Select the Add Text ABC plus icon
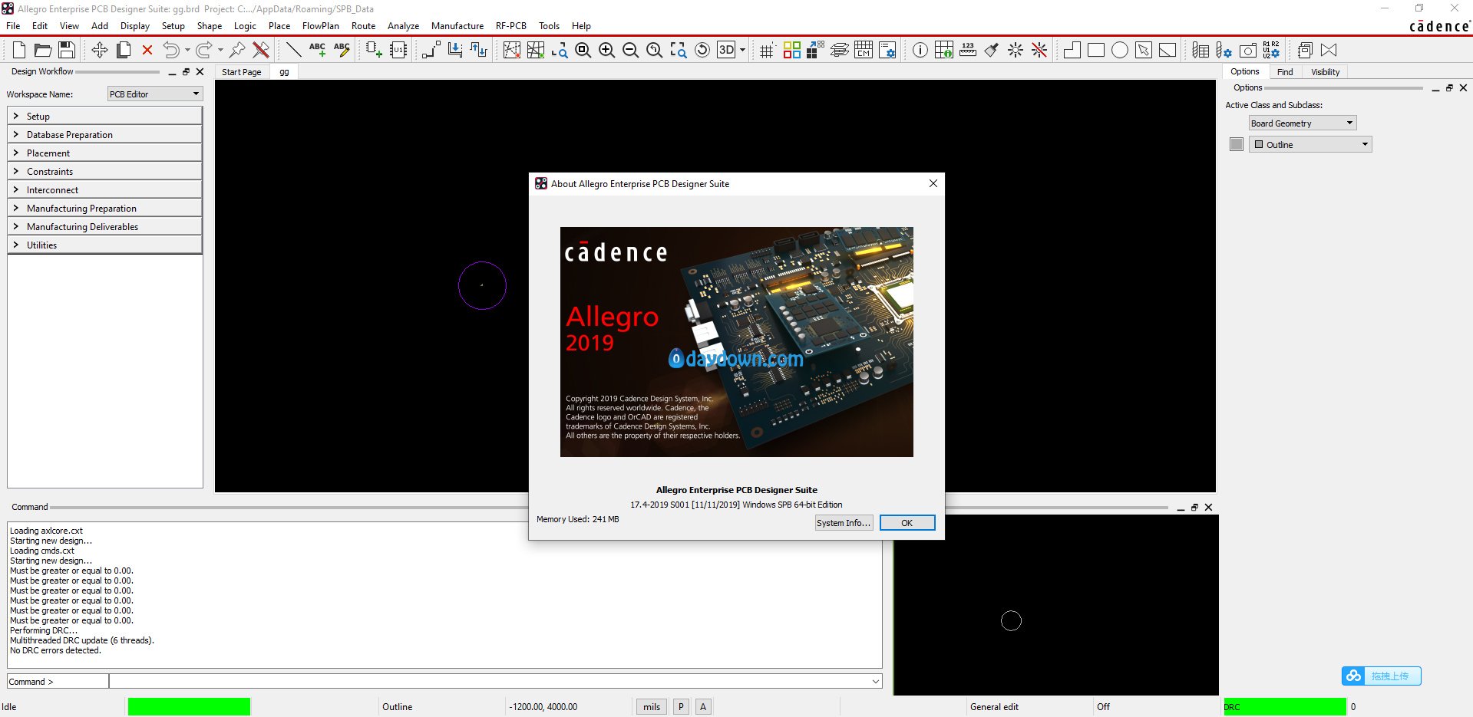Image resolution: width=1473 pixels, height=717 pixels. 318,50
